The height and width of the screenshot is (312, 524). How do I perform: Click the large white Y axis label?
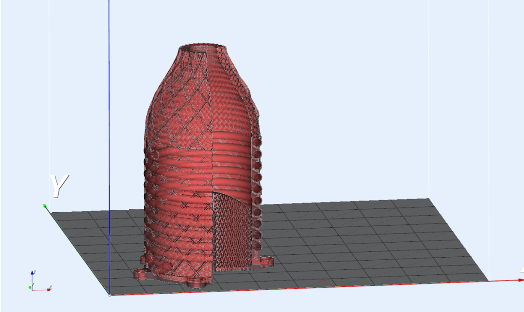pos(59,187)
